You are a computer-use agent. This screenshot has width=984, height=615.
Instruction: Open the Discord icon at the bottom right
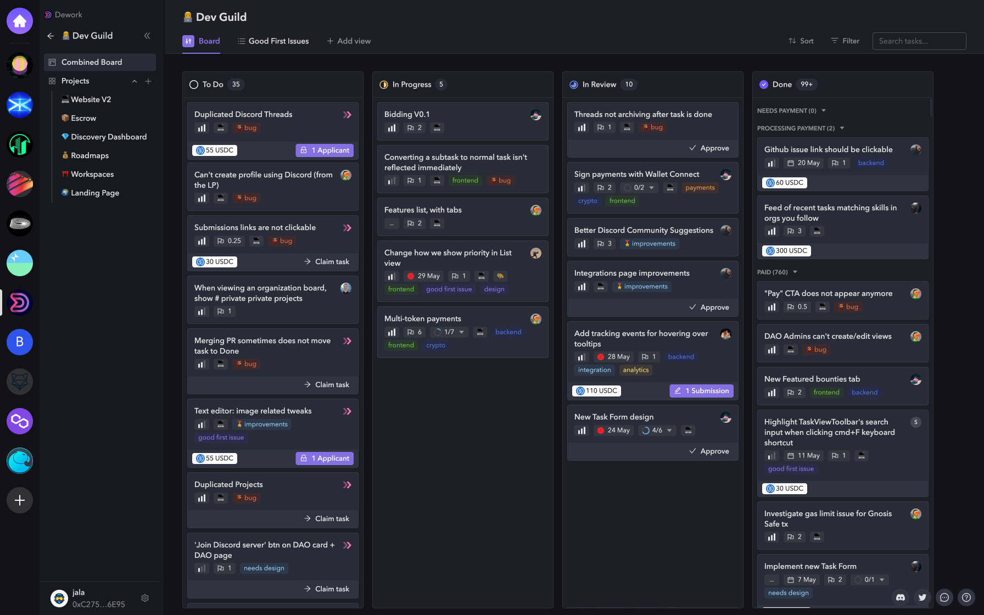click(x=901, y=597)
